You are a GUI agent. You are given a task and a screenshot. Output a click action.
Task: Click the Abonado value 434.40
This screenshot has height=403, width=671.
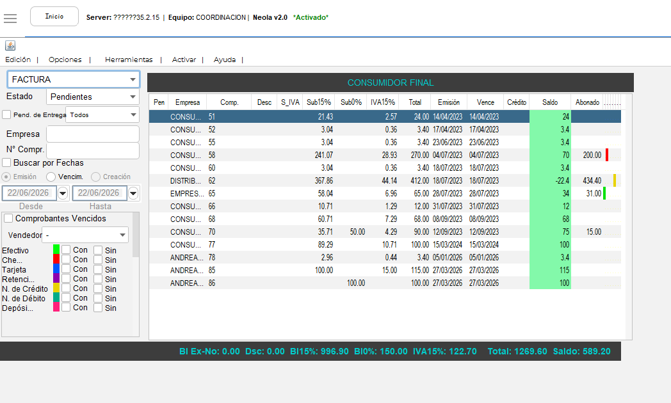tap(592, 181)
